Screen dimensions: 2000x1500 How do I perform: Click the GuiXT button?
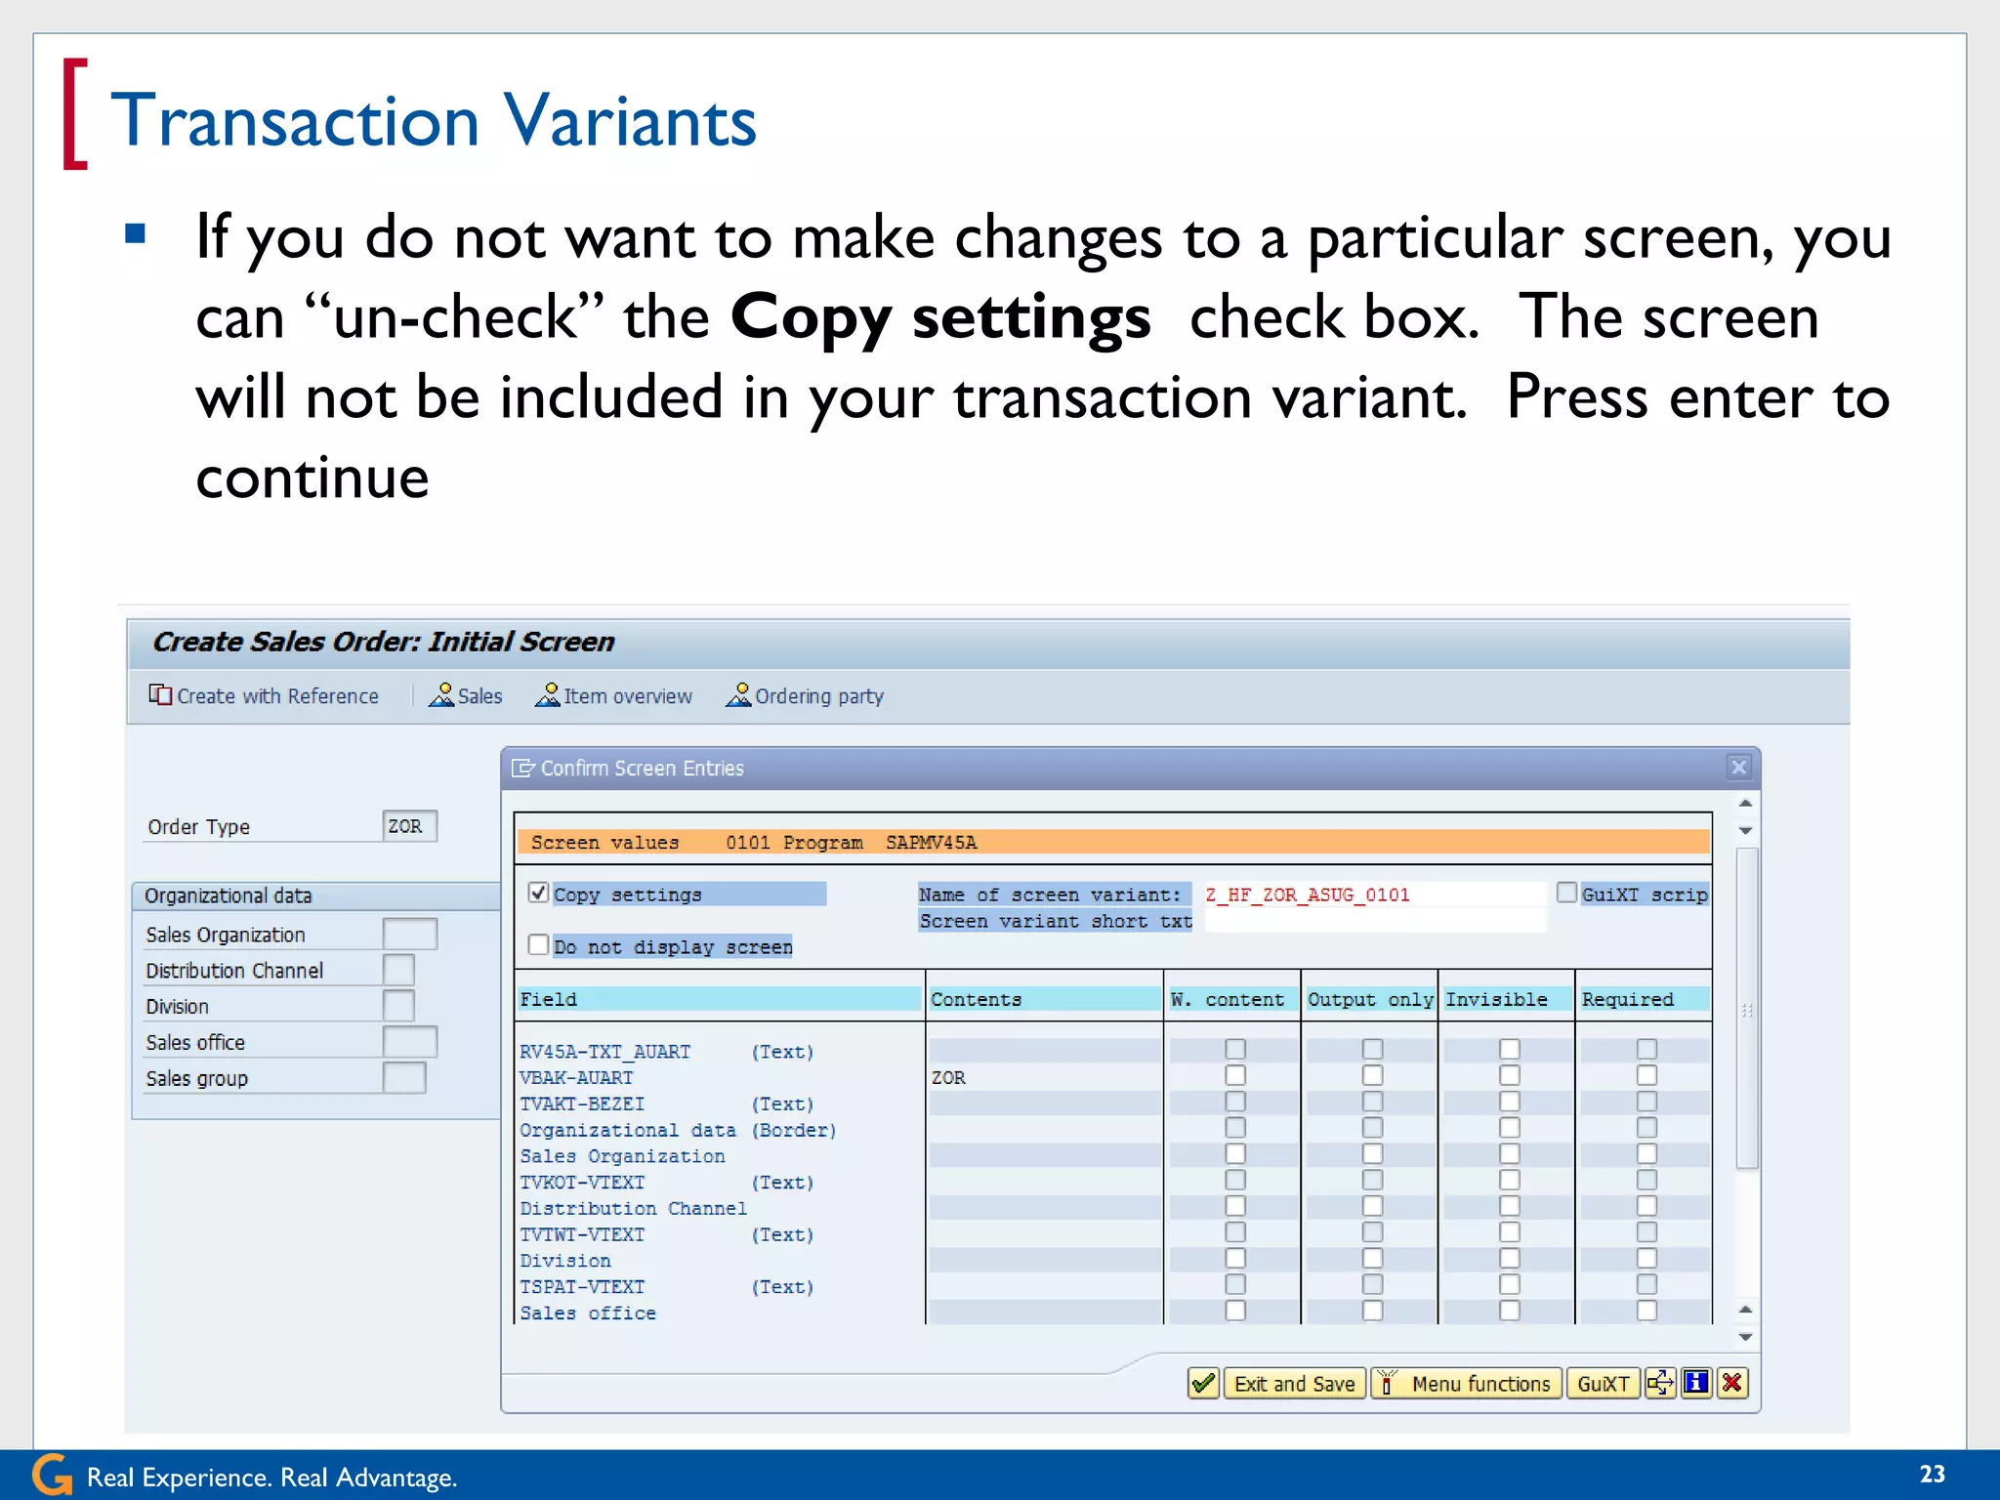[x=1603, y=1383]
